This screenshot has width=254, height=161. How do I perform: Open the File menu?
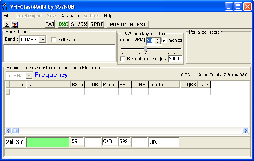coord(7,16)
